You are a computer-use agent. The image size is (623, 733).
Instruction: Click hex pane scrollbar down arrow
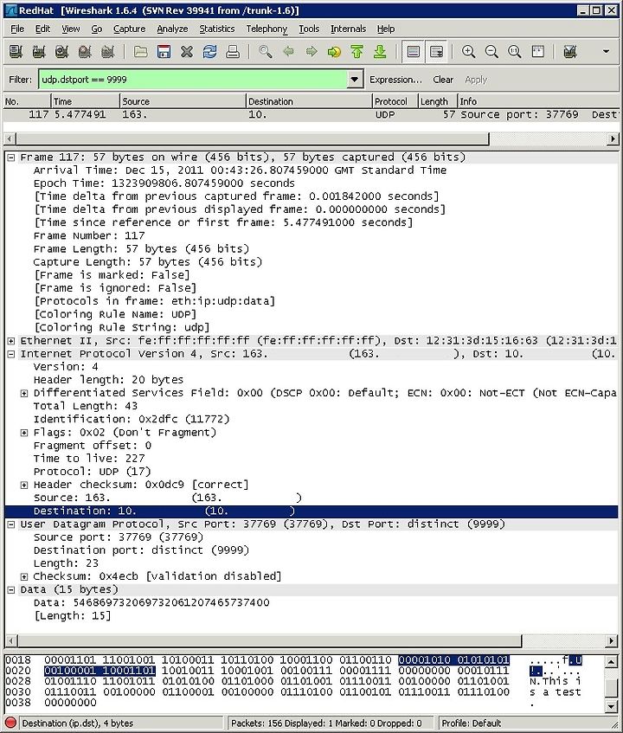pyautogui.click(x=610, y=705)
